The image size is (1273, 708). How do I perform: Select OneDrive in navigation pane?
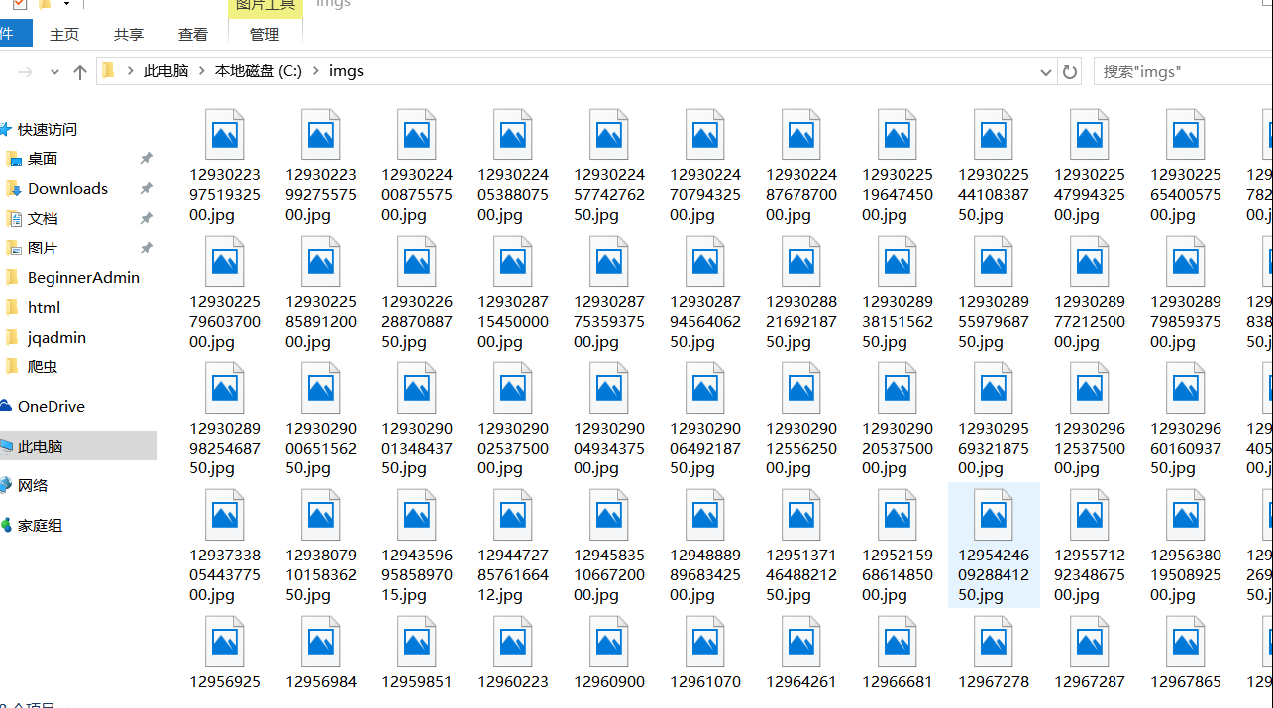coord(51,406)
